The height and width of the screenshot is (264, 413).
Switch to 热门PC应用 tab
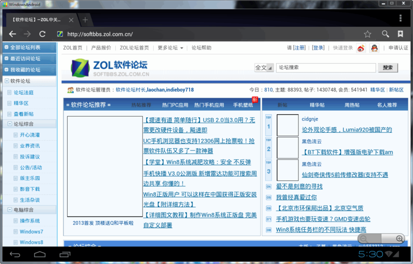point(175,105)
